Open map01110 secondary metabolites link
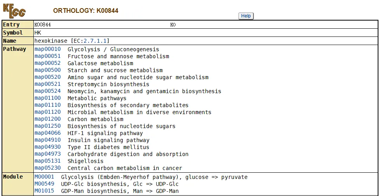 pos(47,105)
